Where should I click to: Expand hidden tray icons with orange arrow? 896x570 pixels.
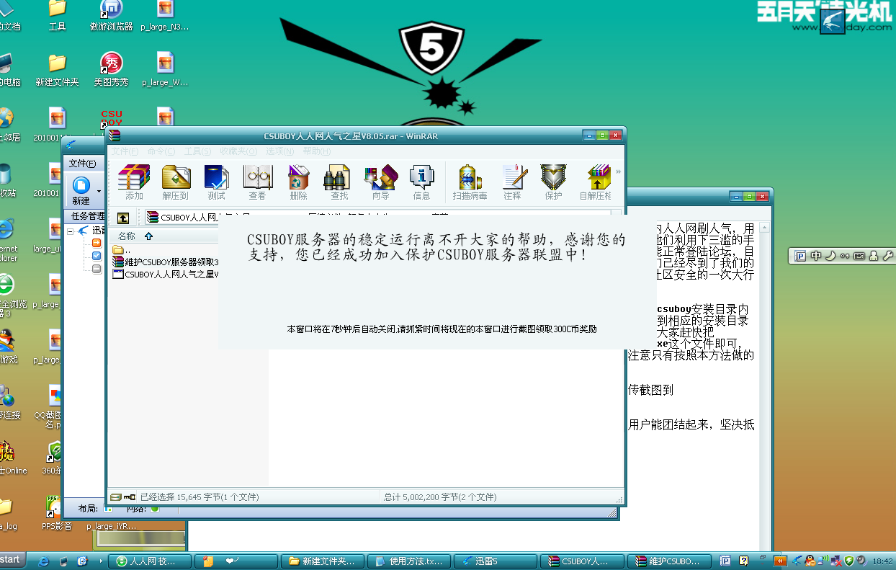coord(780,561)
